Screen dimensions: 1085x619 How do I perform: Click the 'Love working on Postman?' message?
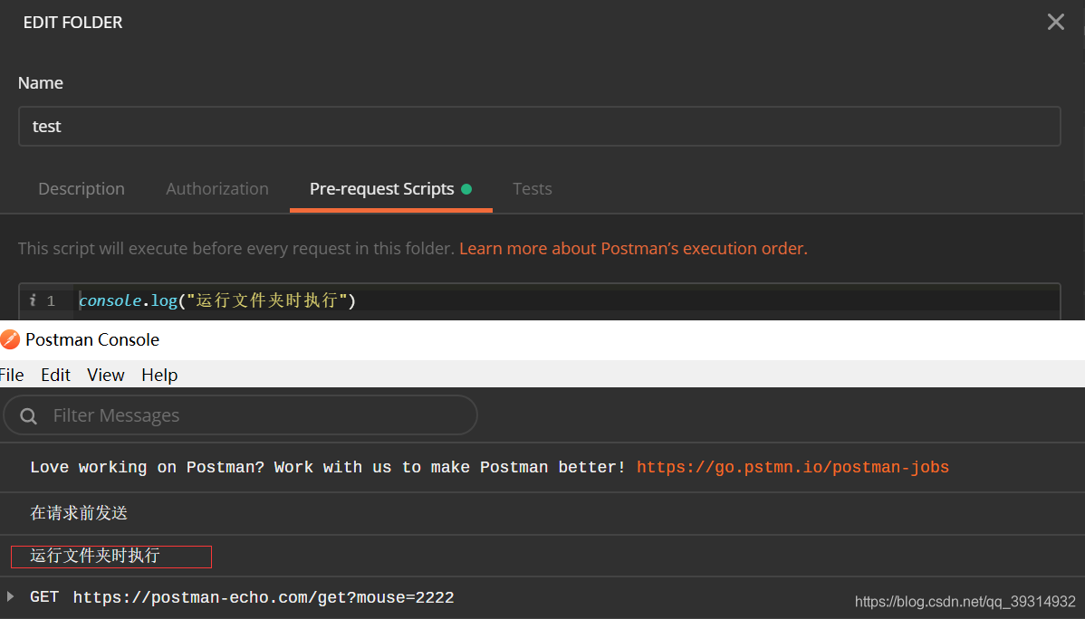pos(327,468)
